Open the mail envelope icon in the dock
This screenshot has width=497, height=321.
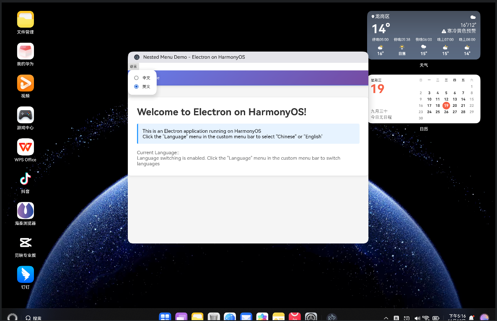[246, 316]
